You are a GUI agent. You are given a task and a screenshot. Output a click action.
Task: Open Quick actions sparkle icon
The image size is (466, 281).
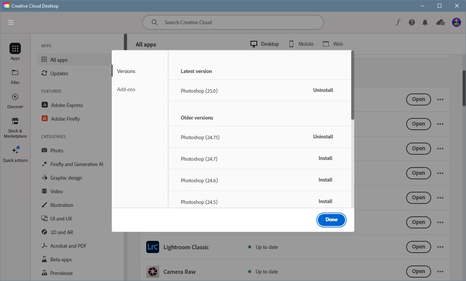coord(15,150)
